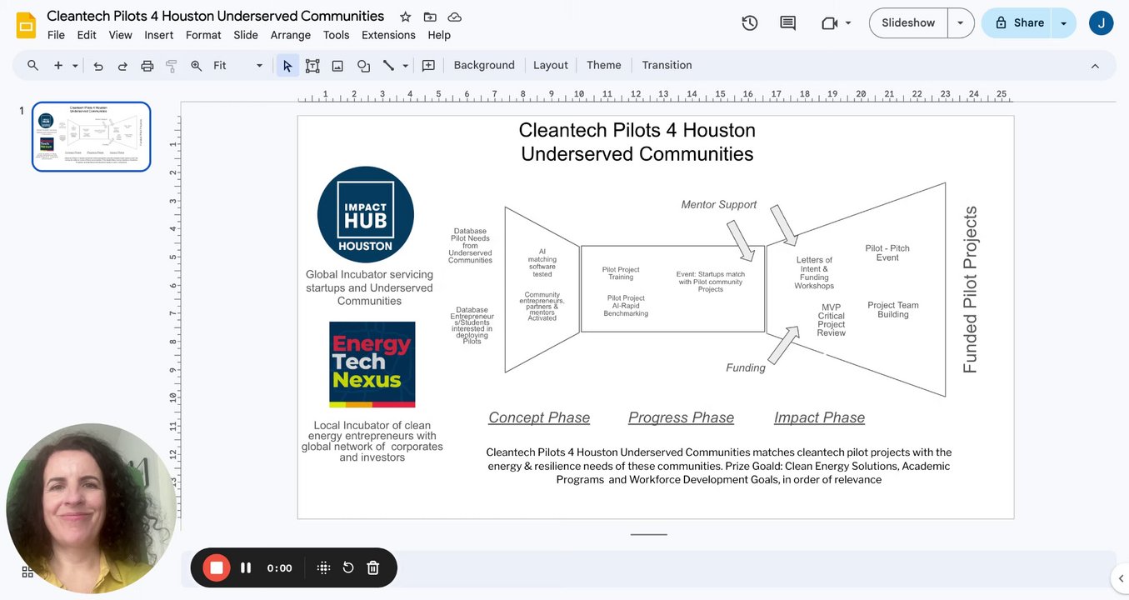The image size is (1129, 600).
Task: Stop the recording with red button
Action: tap(217, 567)
